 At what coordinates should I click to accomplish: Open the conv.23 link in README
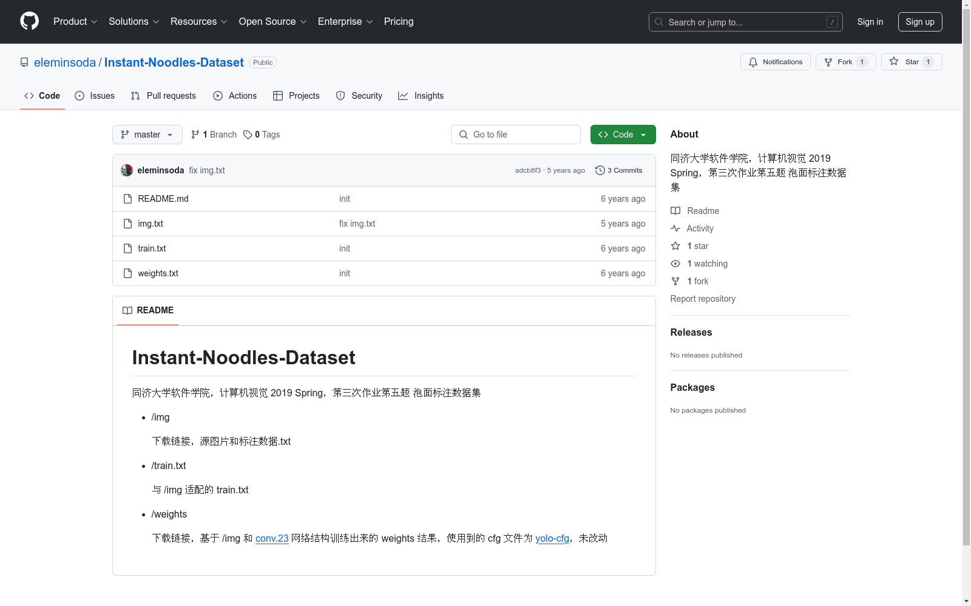click(x=272, y=538)
